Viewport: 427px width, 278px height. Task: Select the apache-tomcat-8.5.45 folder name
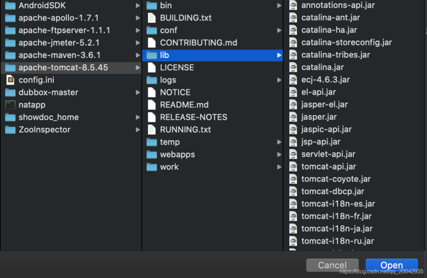click(63, 67)
